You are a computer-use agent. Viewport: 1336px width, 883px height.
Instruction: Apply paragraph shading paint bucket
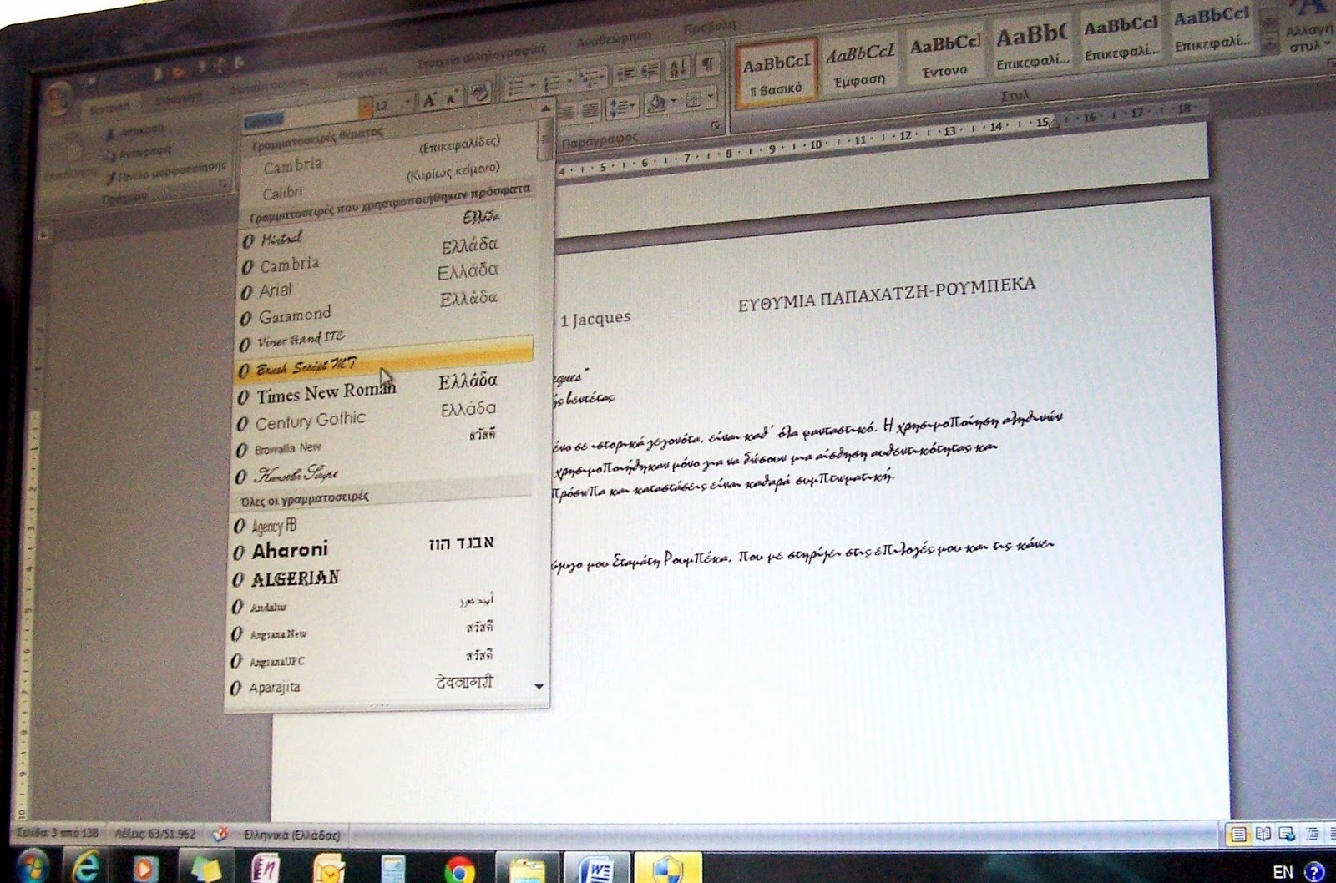(656, 103)
